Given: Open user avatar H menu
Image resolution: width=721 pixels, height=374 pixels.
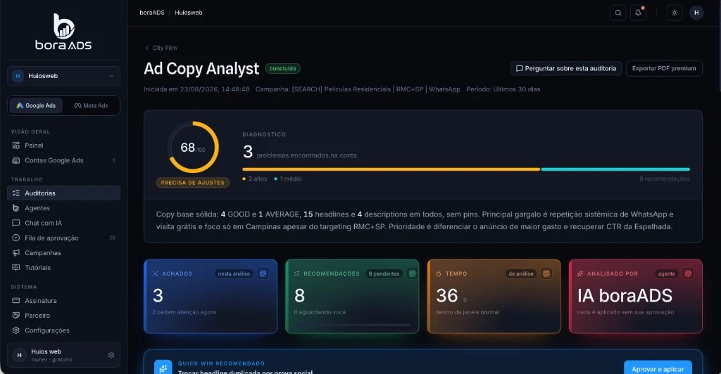Looking at the screenshot, I should [696, 13].
